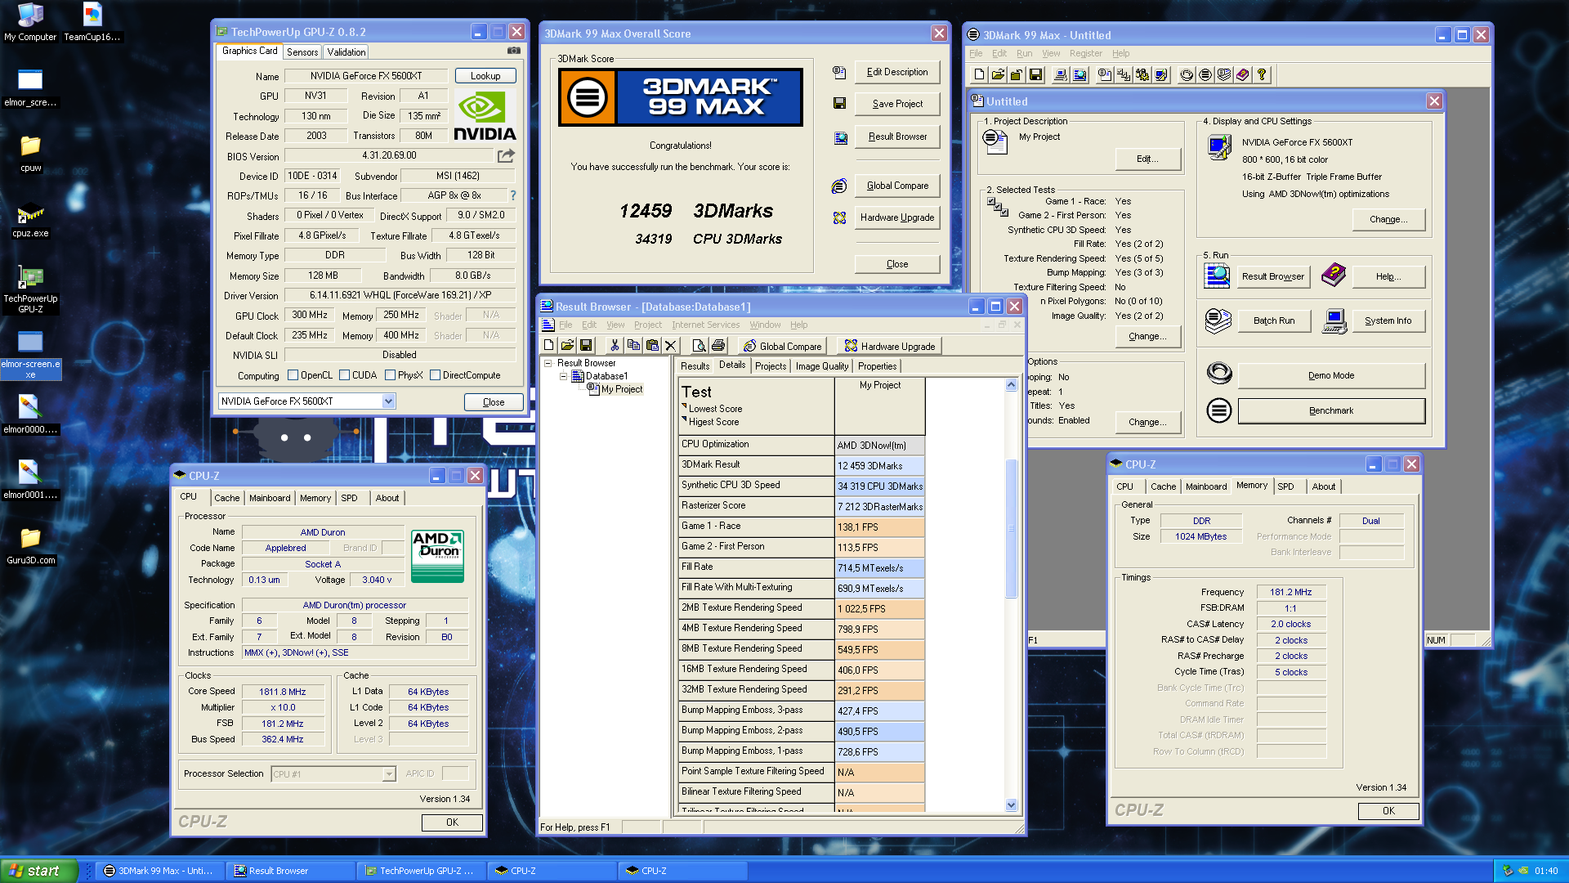1569x883 pixels.
Task: Click the vertical scrollbar thumb in Result Browser
Action: [1012, 527]
